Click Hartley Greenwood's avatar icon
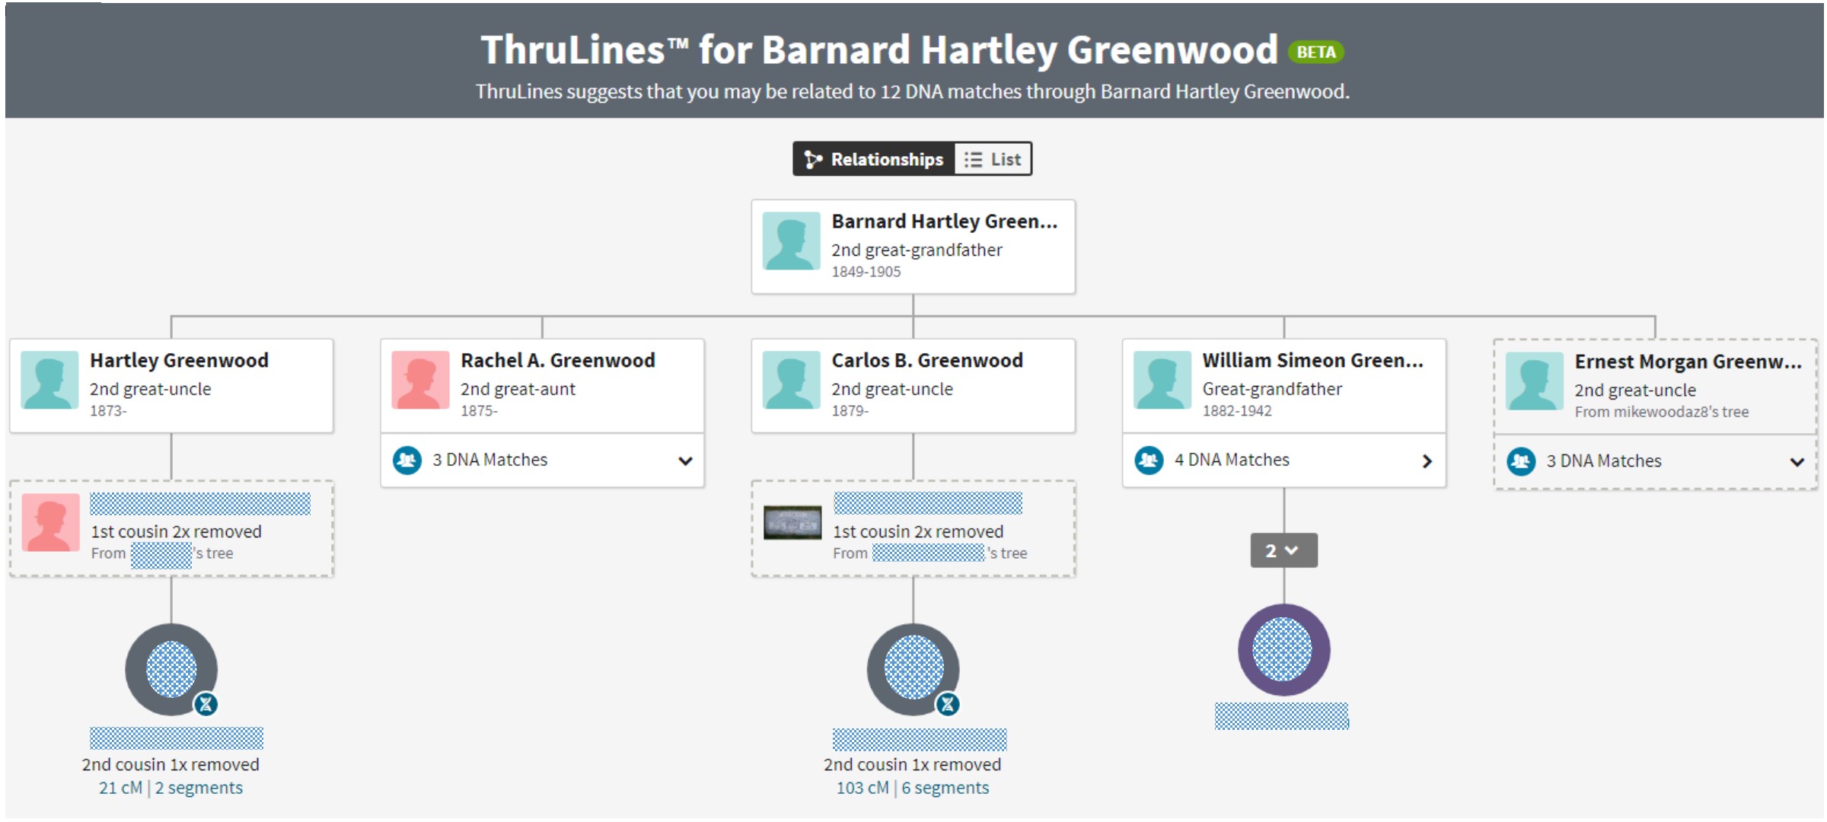The height and width of the screenshot is (822, 1827). tap(49, 380)
